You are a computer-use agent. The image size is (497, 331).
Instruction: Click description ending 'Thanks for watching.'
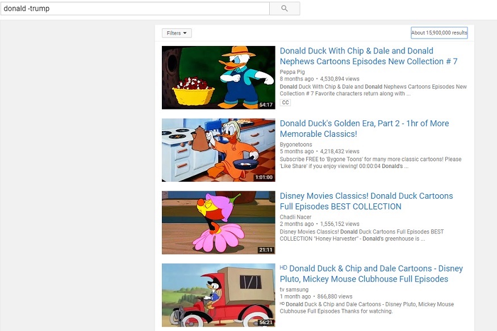pyautogui.click(x=367, y=308)
